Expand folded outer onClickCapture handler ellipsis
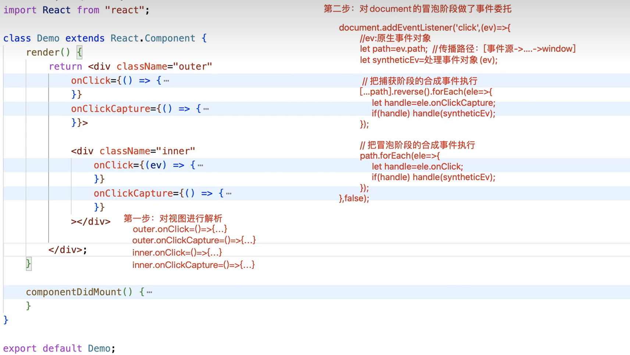This screenshot has width=630, height=355. click(206, 109)
